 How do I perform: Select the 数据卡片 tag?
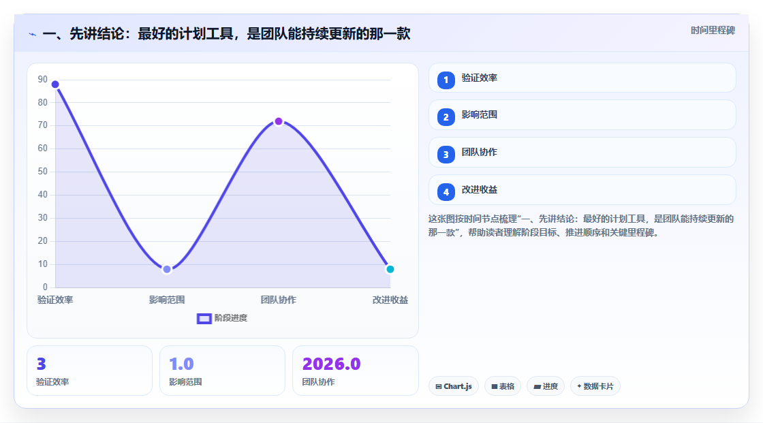coord(595,386)
